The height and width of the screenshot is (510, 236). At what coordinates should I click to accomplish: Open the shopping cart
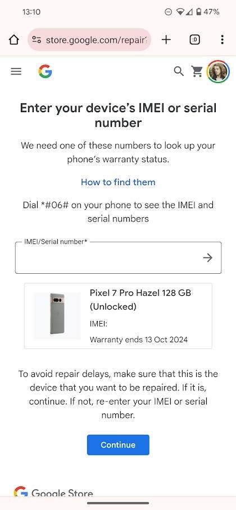(197, 71)
